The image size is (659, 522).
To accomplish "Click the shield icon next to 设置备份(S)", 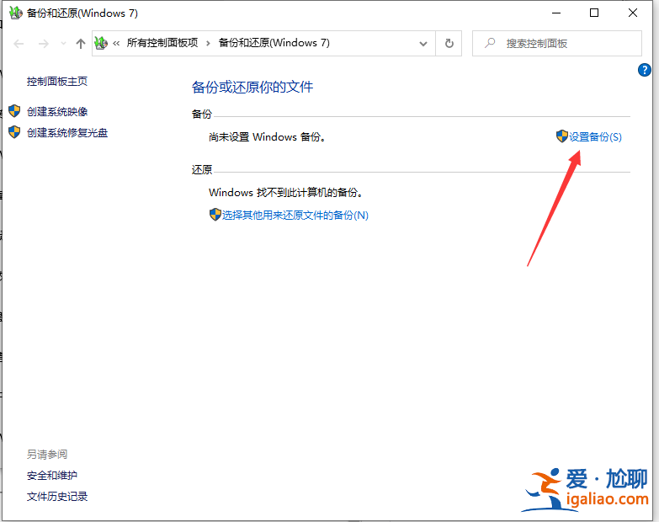I will pos(562,136).
